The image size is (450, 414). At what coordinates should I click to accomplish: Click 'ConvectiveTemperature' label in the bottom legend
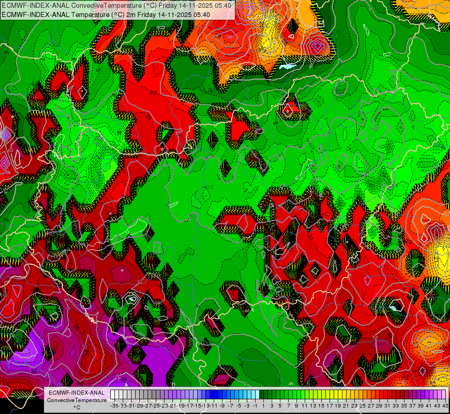(x=77, y=400)
